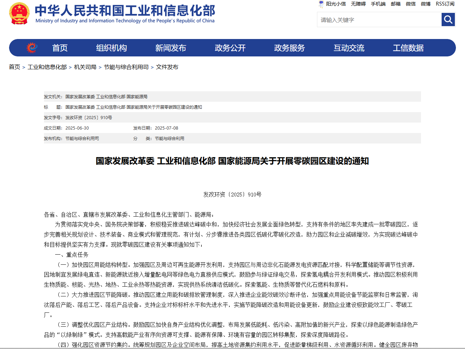Type in the 请输入关键字 search field
The image size is (465, 349).
tap(379, 20)
